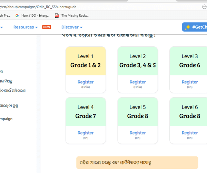Register for Level 4 Grade 7

point(86,133)
